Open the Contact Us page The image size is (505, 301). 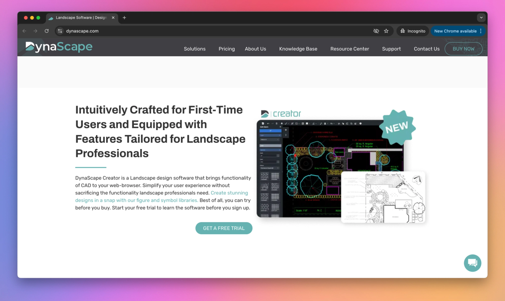[x=427, y=49]
